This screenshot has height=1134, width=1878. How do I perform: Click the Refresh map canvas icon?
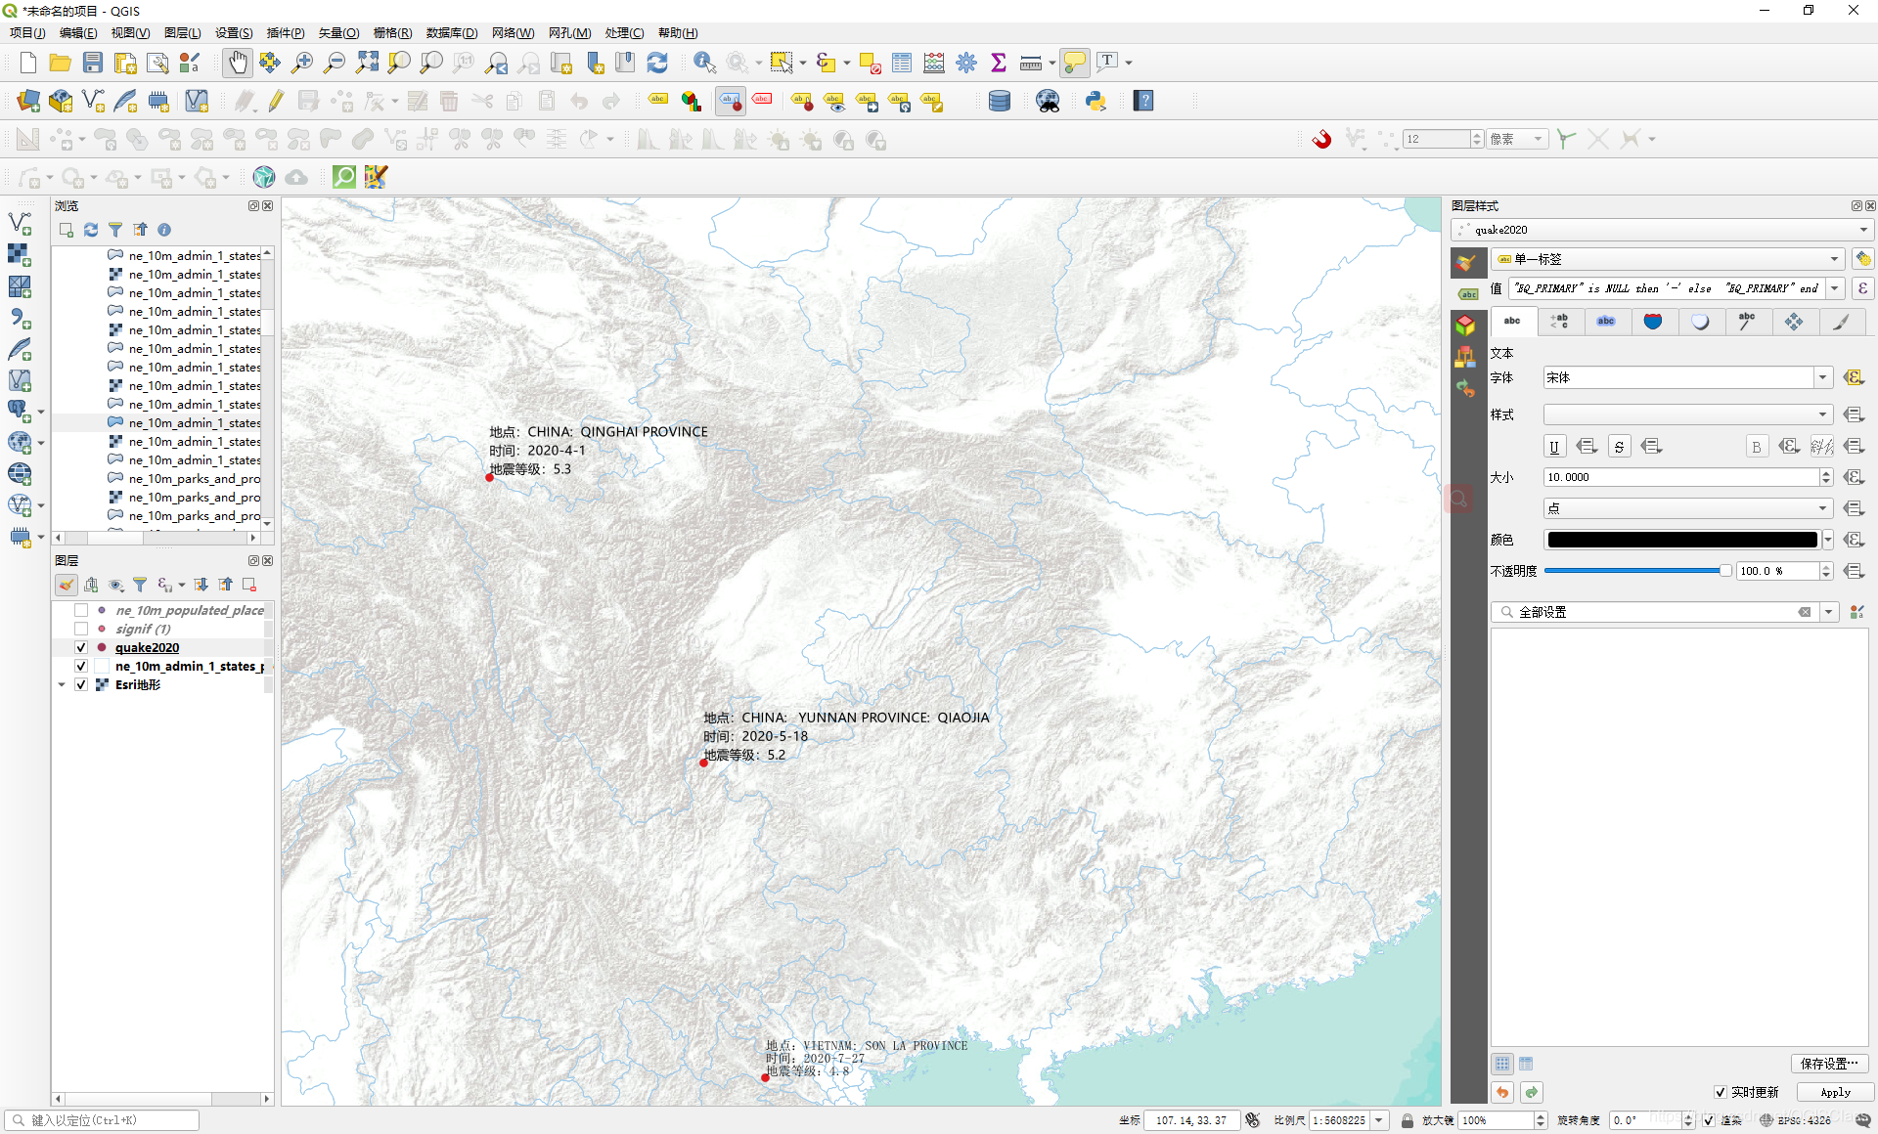pyautogui.click(x=657, y=63)
